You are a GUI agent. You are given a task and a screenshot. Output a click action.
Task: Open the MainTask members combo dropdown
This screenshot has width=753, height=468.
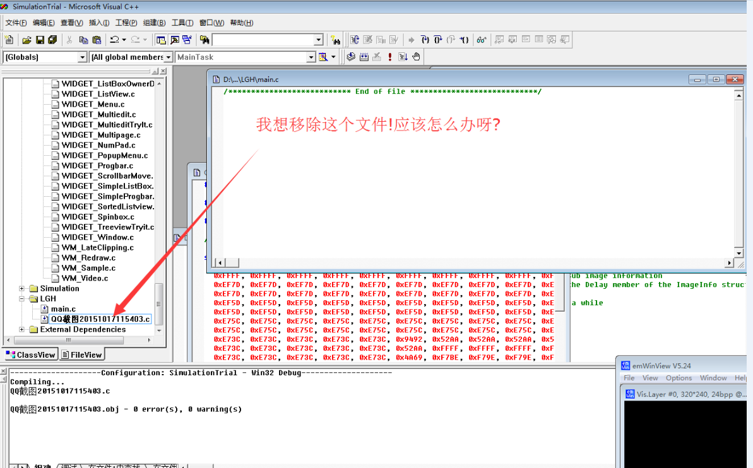click(311, 57)
